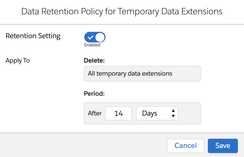Screen dimensions: 244x157
Task: Click the up arrow on the Days selector
Action: point(173,111)
